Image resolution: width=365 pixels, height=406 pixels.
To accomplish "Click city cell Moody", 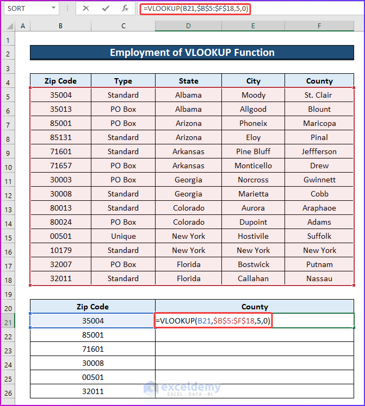I will click(x=253, y=95).
